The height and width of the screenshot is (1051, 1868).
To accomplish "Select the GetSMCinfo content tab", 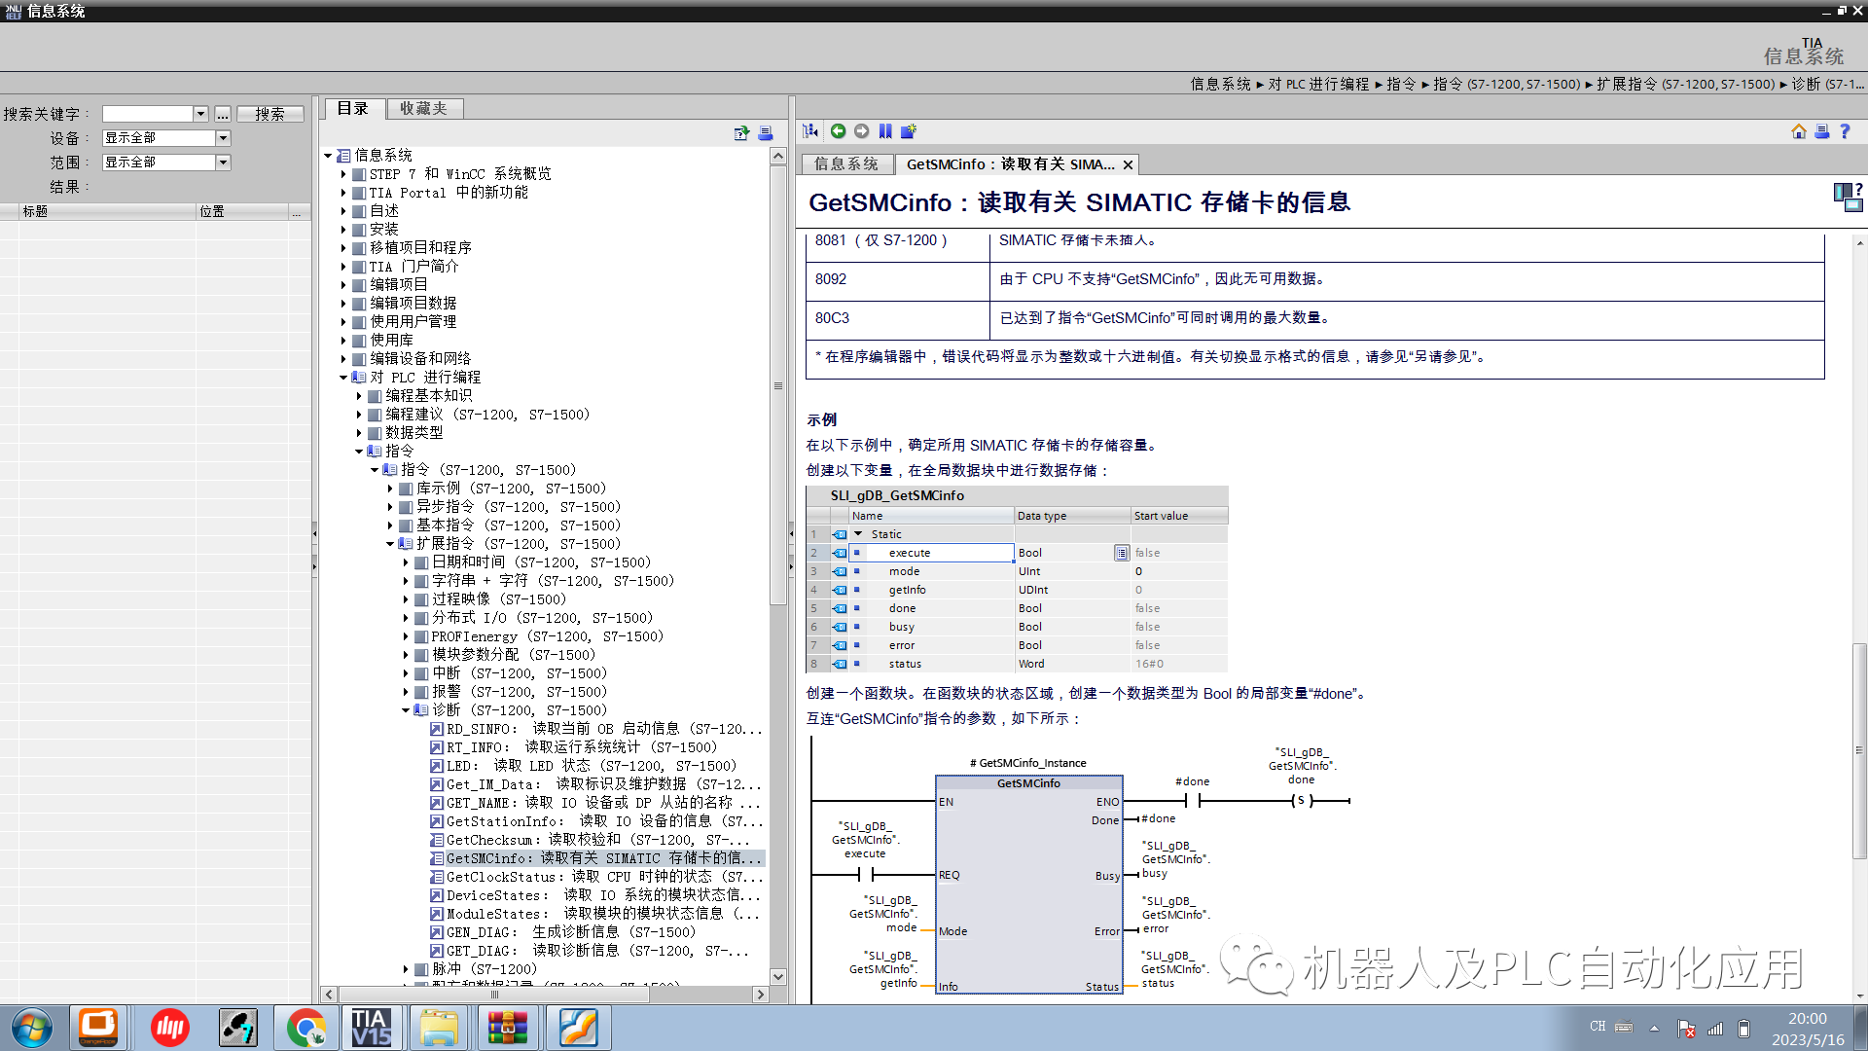I will (1011, 164).
